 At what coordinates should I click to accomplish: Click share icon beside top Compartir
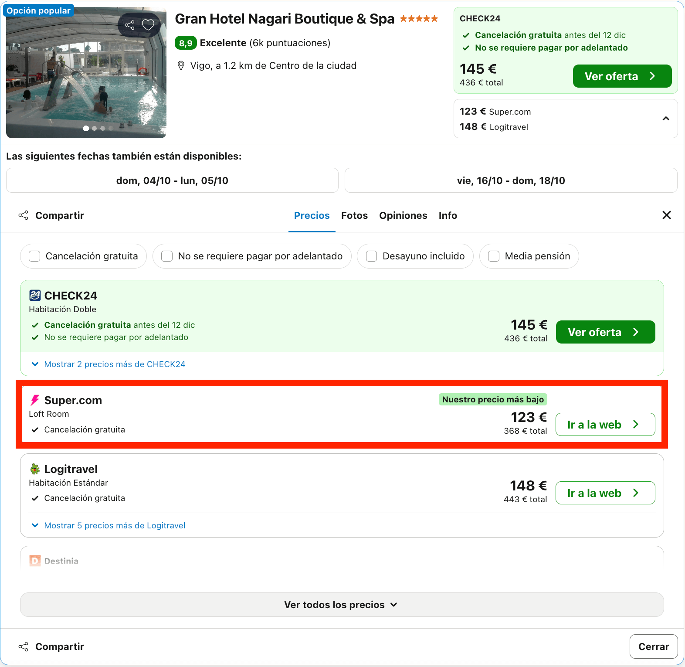pos(24,215)
